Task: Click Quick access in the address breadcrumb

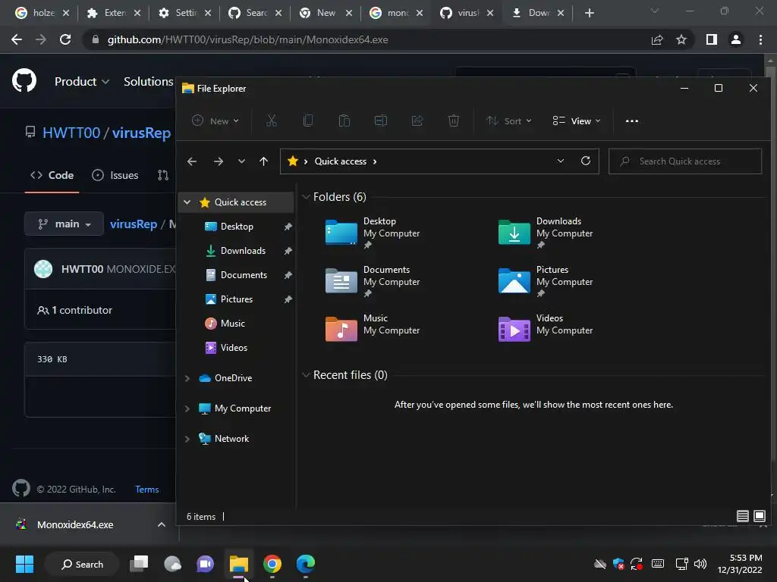Action: 341,161
